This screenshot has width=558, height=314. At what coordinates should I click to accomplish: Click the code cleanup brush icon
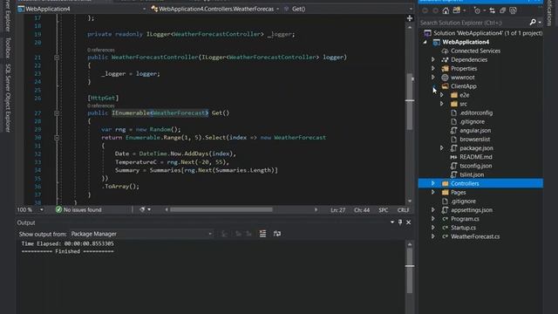[142, 209]
